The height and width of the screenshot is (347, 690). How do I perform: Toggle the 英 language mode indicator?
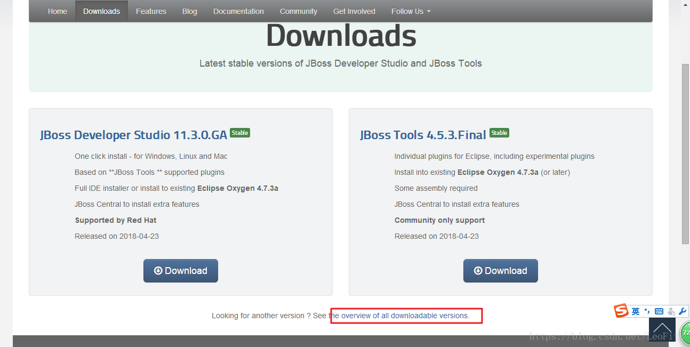(x=636, y=311)
